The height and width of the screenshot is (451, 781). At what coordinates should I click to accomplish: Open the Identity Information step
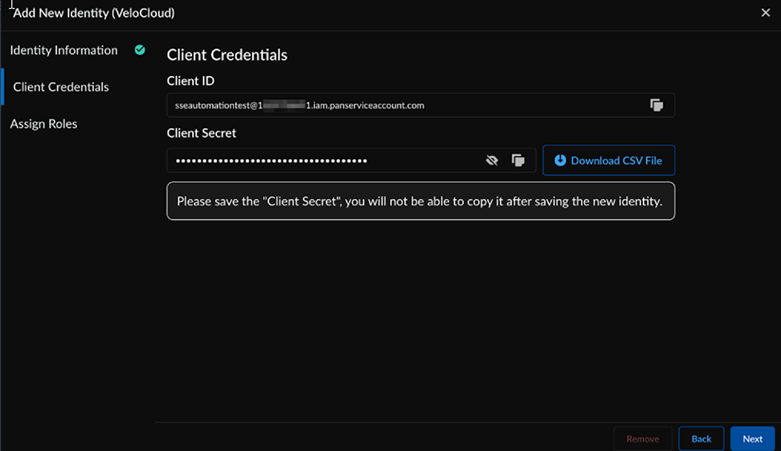click(x=63, y=51)
